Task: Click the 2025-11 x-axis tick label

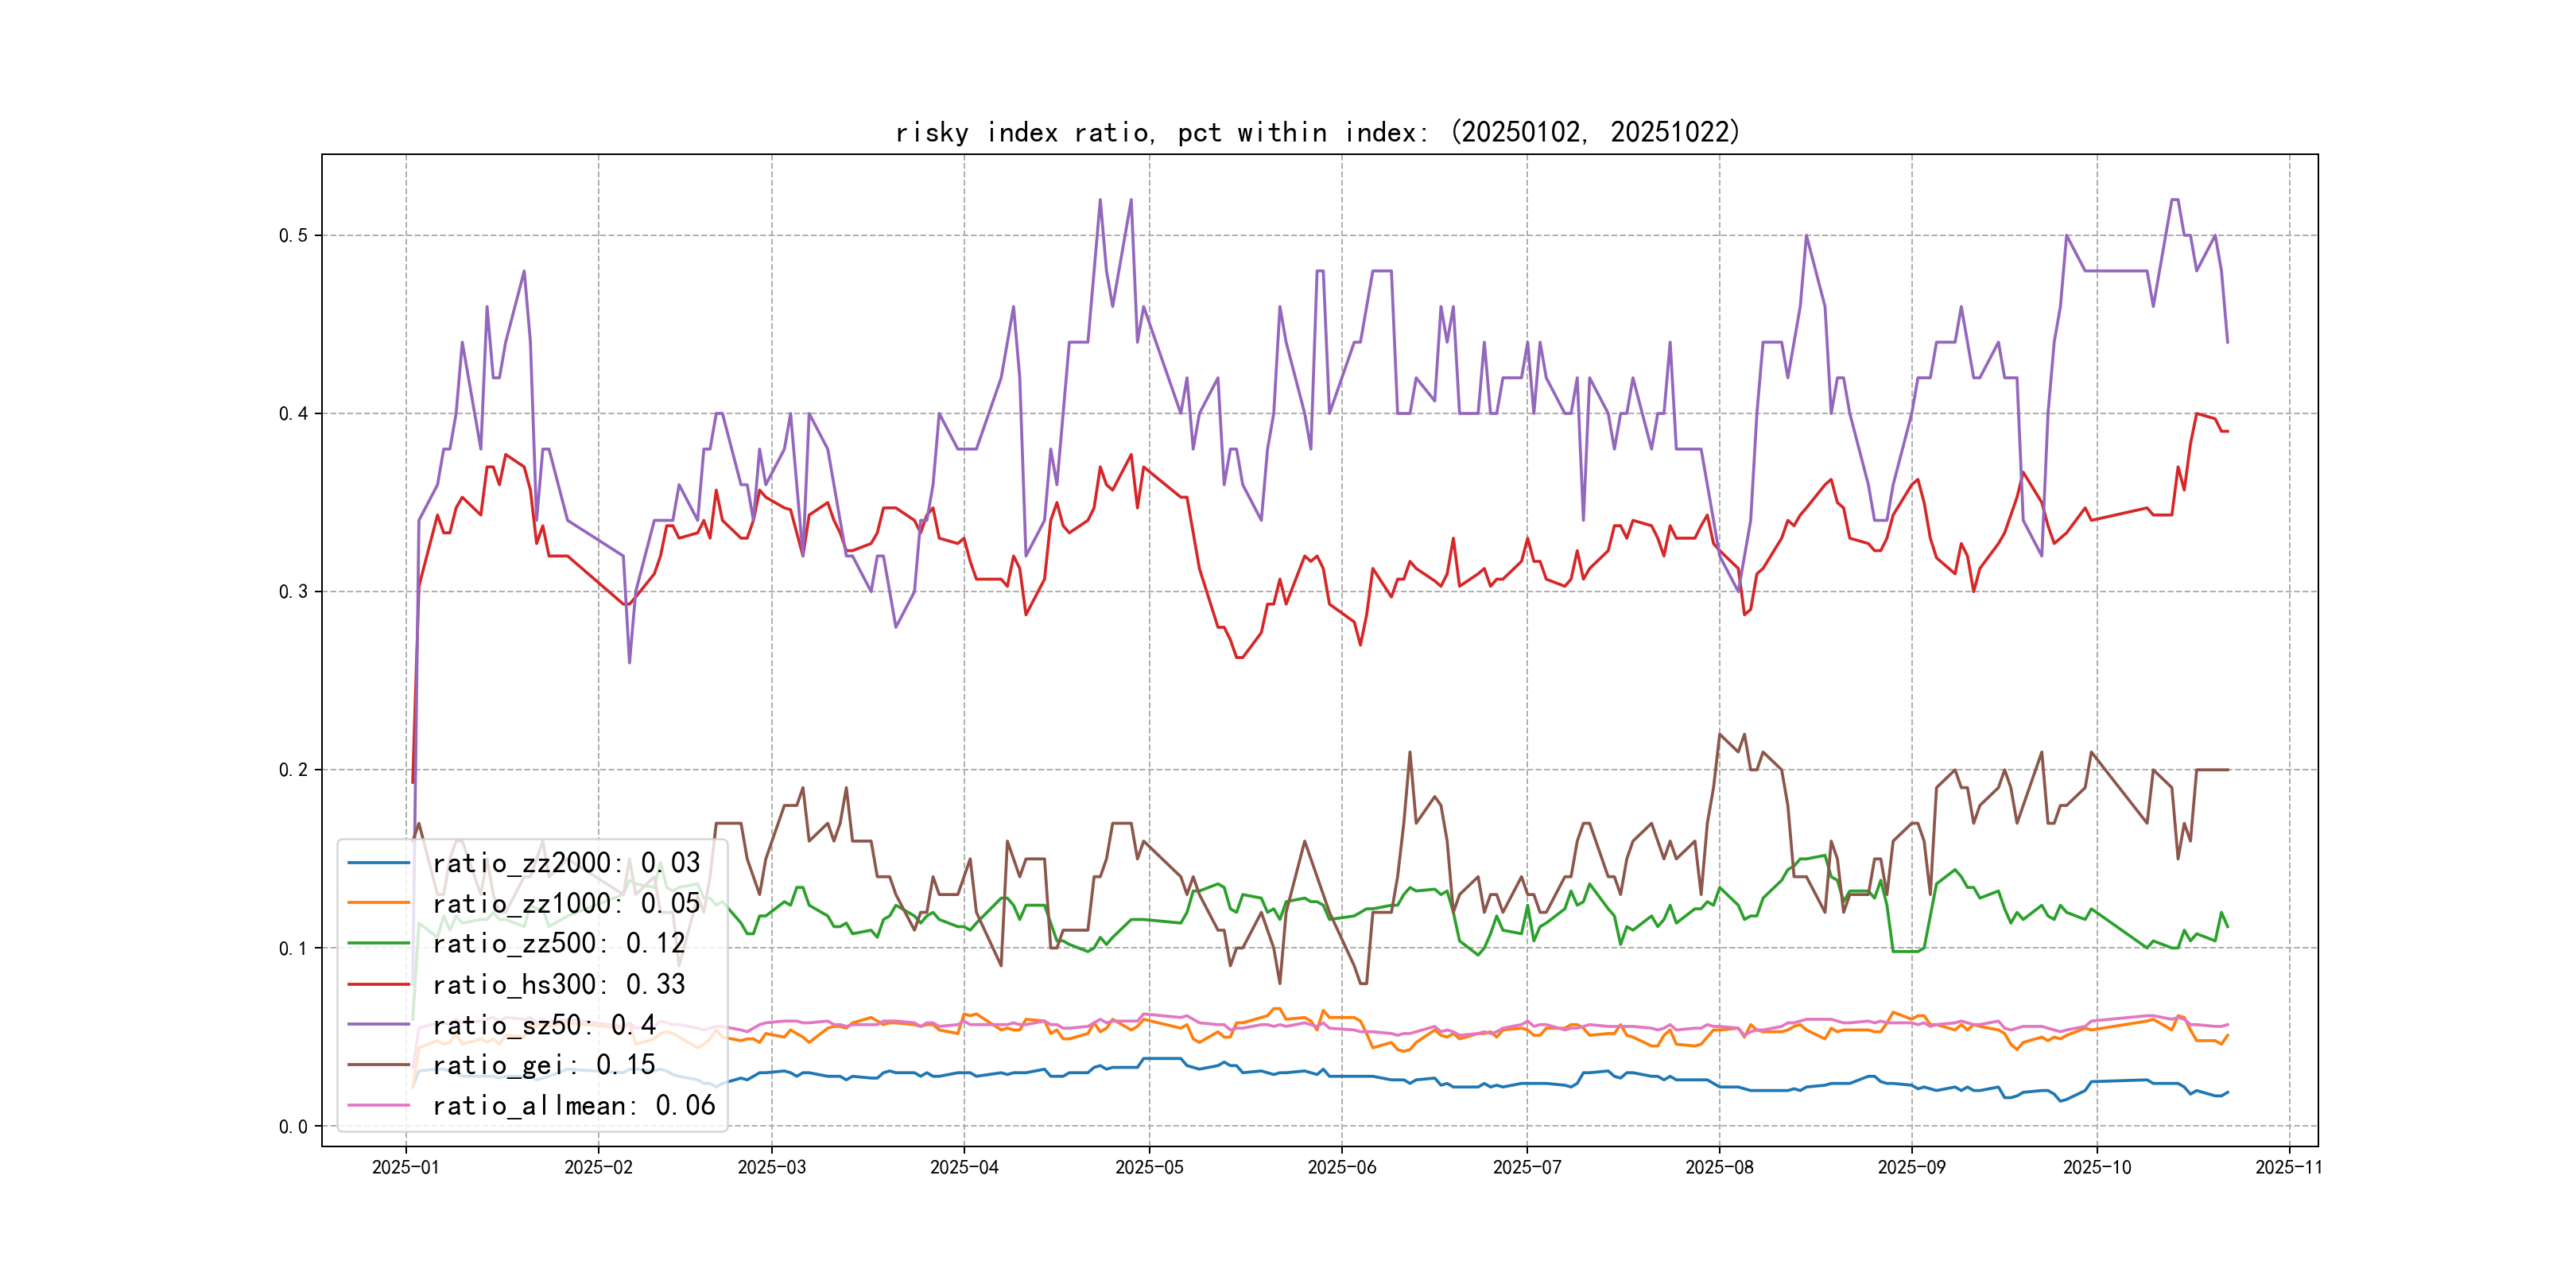Action: [x=2288, y=1167]
